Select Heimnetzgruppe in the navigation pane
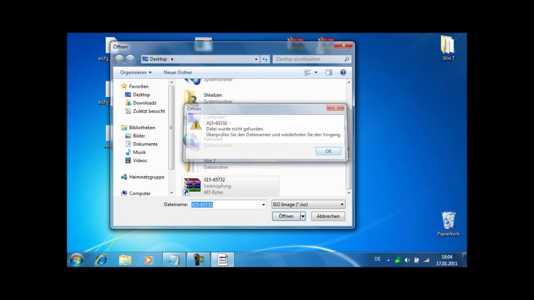The width and height of the screenshot is (534, 300). (142, 177)
